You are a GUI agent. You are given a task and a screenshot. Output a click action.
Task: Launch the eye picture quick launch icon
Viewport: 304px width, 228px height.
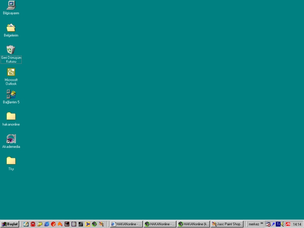(x=67, y=224)
